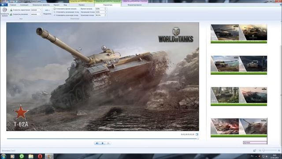This screenshot has width=282, height=159.
Task: Toggle full-screen preview icon
Action: coord(197,134)
